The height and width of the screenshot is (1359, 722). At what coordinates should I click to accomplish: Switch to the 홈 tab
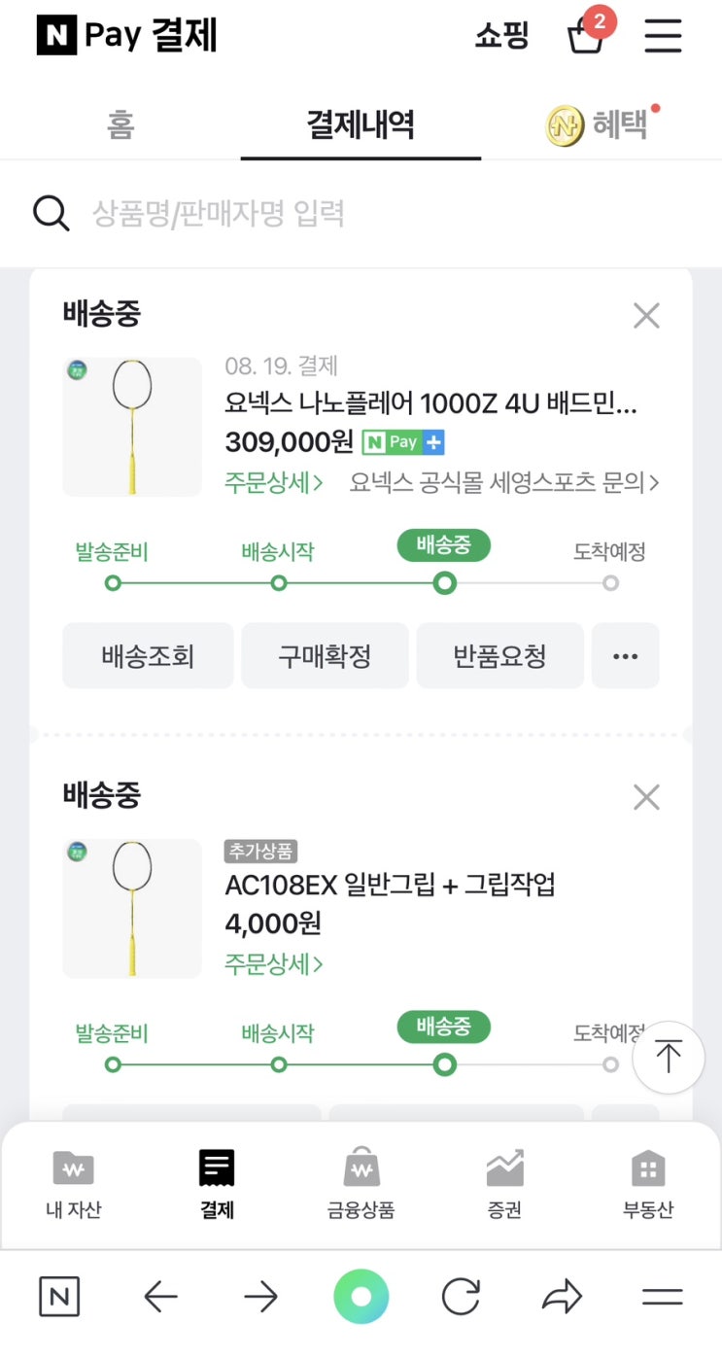pyautogui.click(x=120, y=124)
